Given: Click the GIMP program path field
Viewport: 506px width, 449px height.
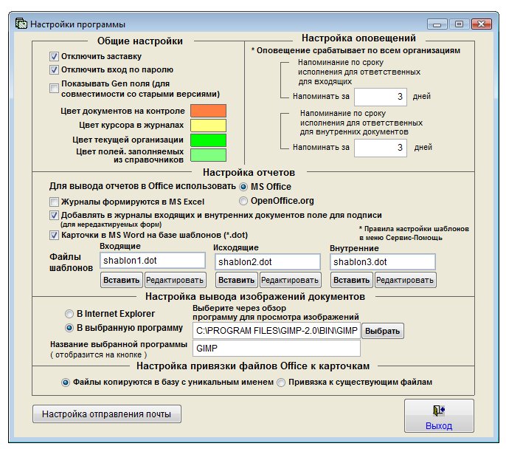Looking at the screenshot, I should (277, 330).
